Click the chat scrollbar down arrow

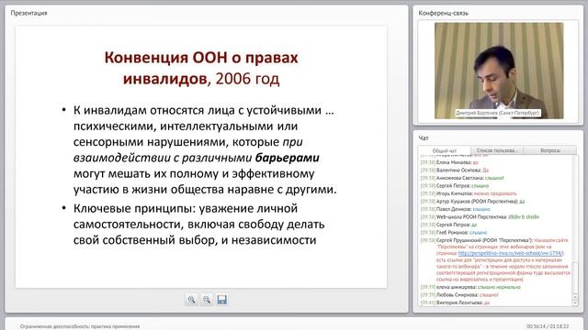pyautogui.click(x=575, y=302)
